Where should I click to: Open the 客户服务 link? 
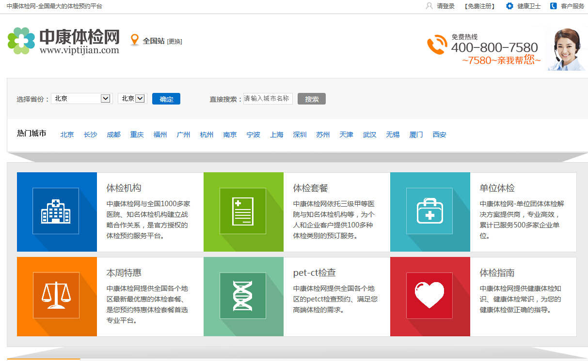coord(572,6)
